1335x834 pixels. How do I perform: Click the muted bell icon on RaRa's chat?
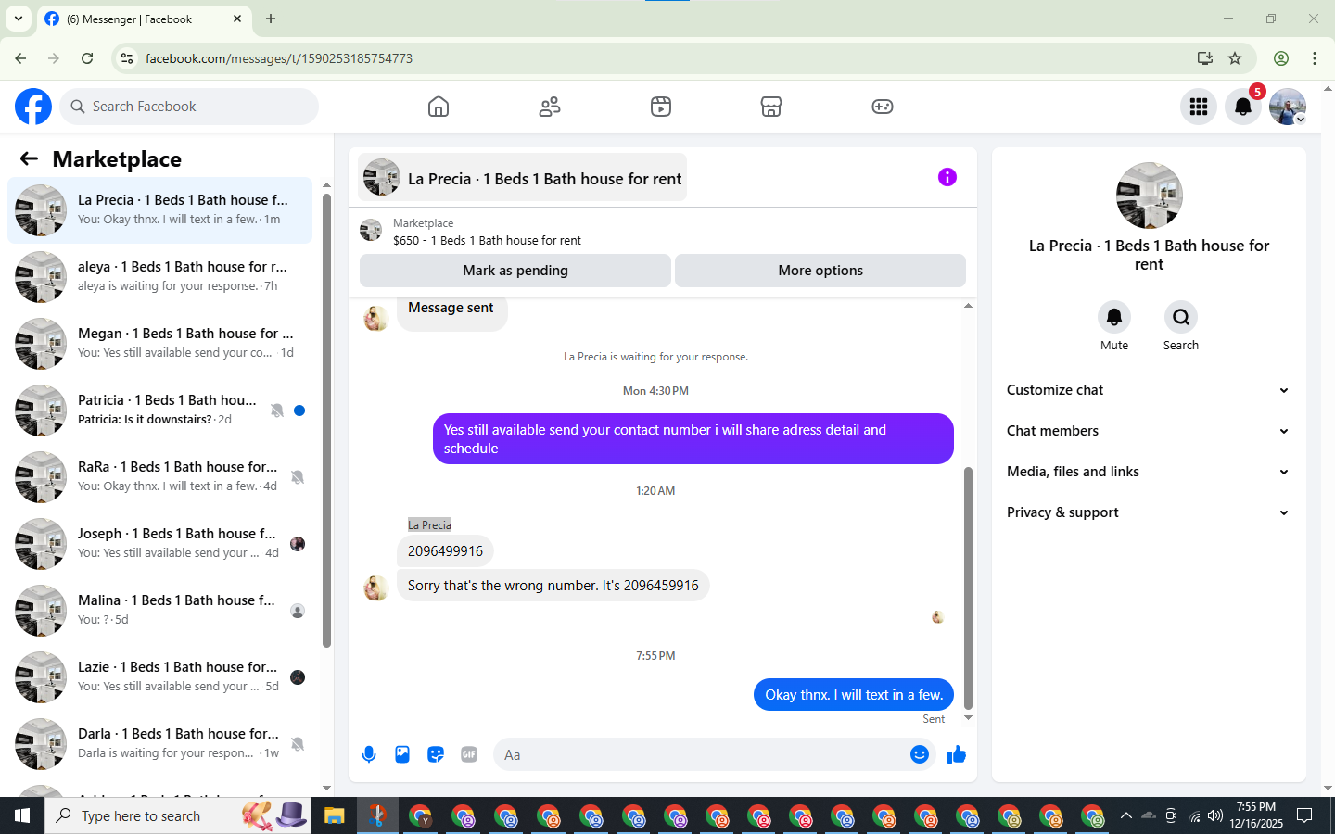coord(298,477)
